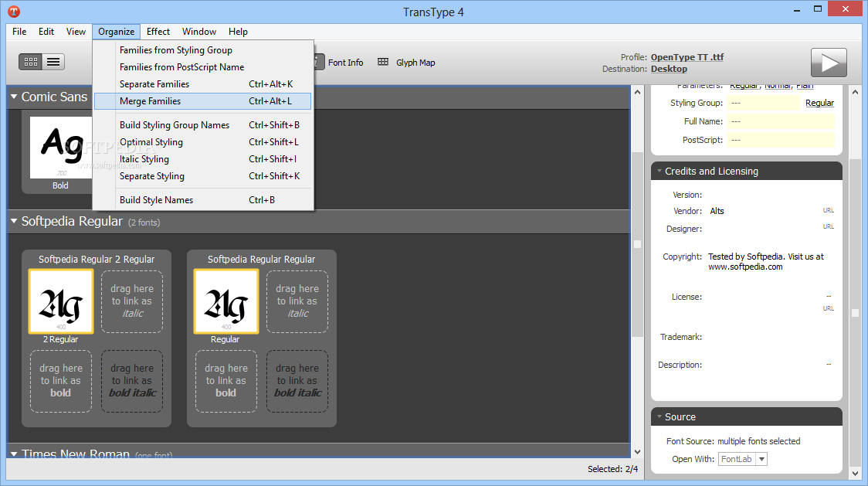
Task: Open License URL field icon
Action: pos(828,308)
